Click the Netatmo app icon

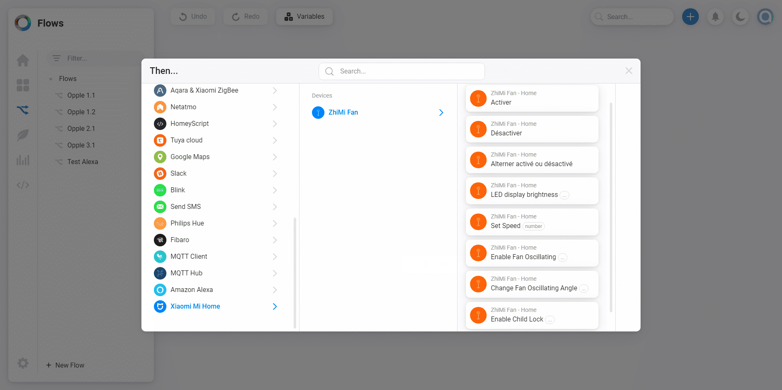click(160, 107)
